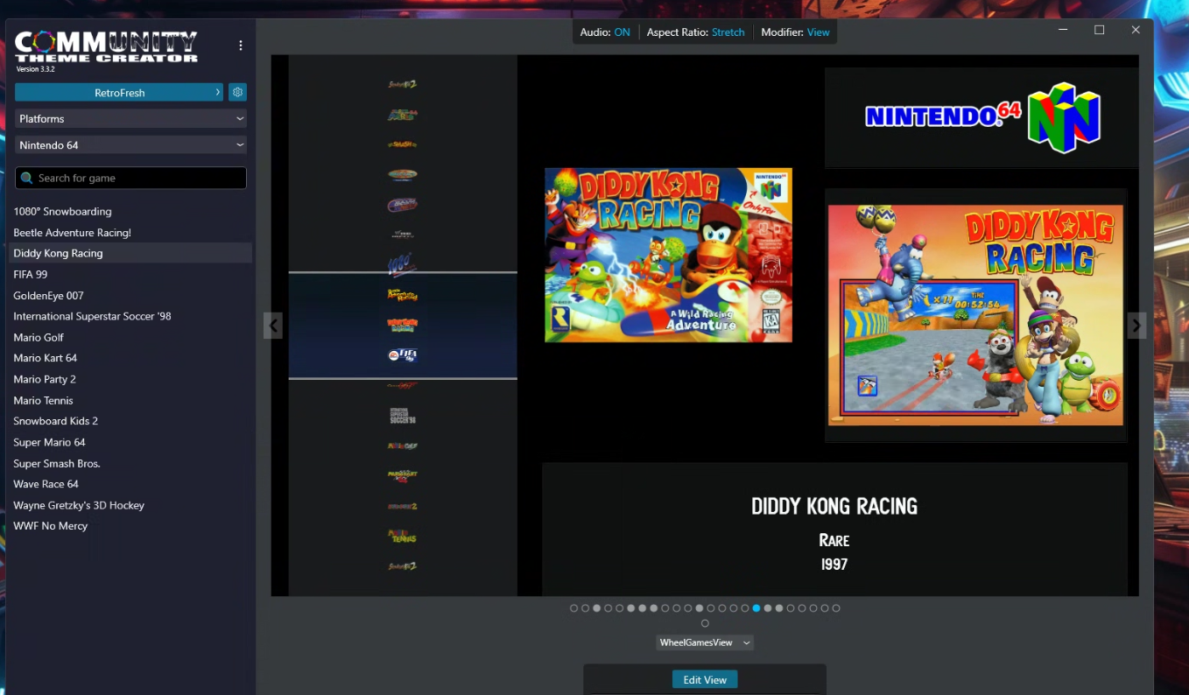The width and height of the screenshot is (1189, 695).
Task: Click the DIDDY KONG RACING title text
Action: (x=834, y=506)
